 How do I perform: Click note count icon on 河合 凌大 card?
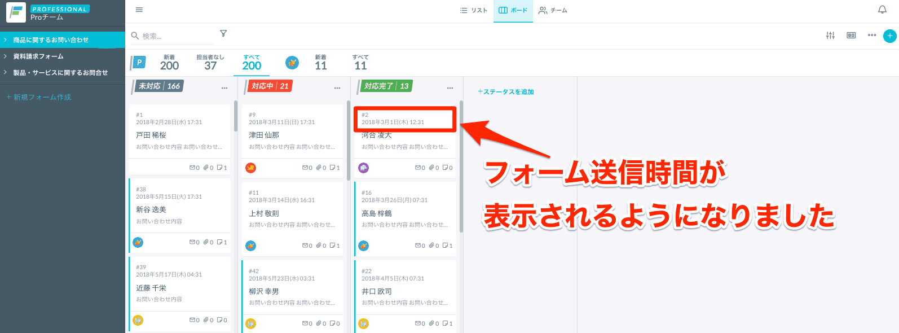point(445,168)
